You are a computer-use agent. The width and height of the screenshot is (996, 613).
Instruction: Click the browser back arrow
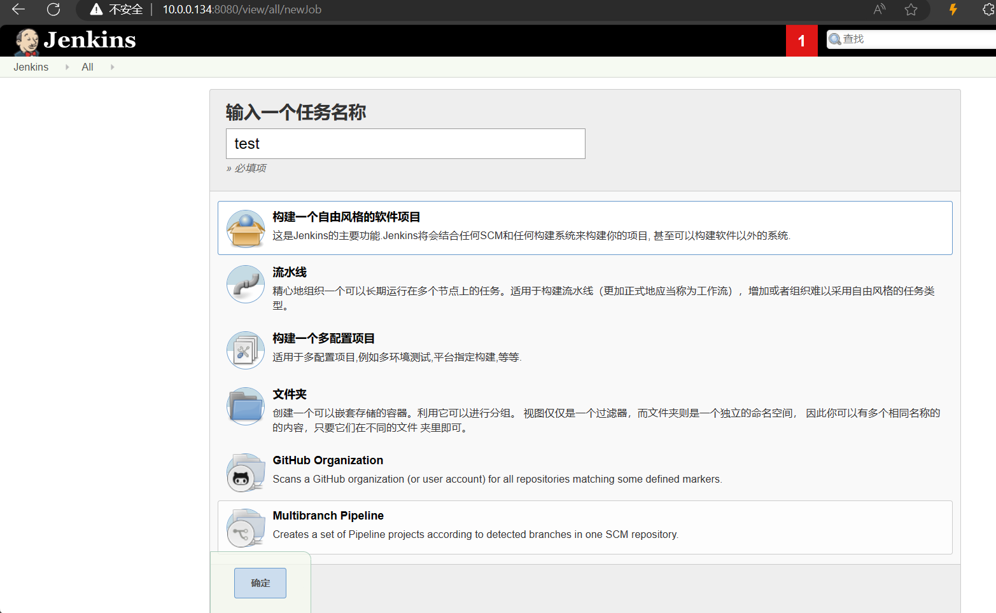tap(18, 10)
